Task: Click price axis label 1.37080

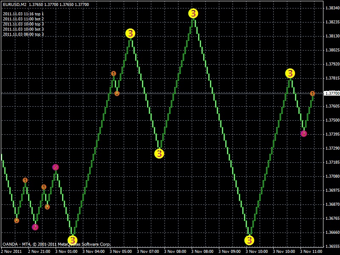Action: tap(332, 176)
